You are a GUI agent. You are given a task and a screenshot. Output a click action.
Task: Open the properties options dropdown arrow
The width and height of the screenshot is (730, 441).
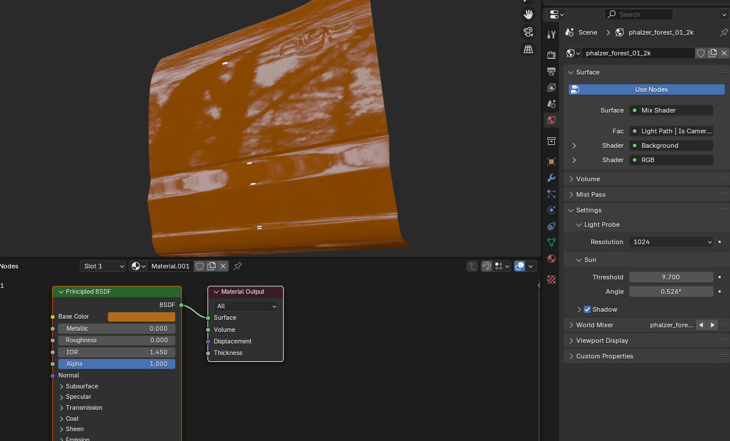(x=724, y=14)
